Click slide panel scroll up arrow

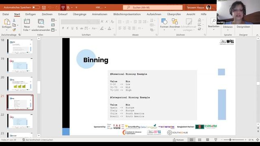39,39
